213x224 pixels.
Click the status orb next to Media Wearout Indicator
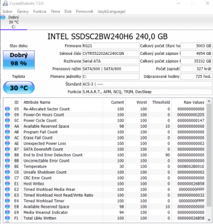(x=7, y=212)
